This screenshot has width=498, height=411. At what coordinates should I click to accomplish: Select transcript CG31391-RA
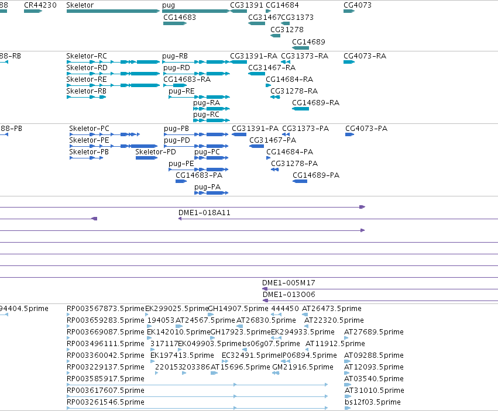point(254,56)
